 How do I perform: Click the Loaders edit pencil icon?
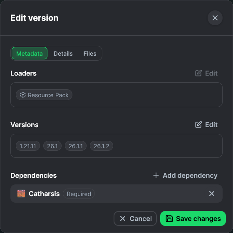point(198,73)
